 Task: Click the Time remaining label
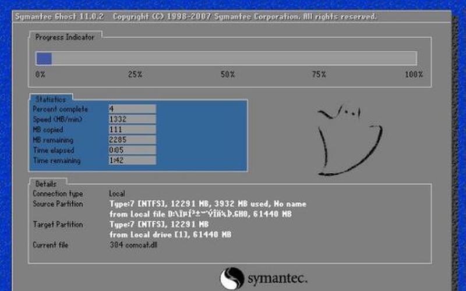coord(57,161)
